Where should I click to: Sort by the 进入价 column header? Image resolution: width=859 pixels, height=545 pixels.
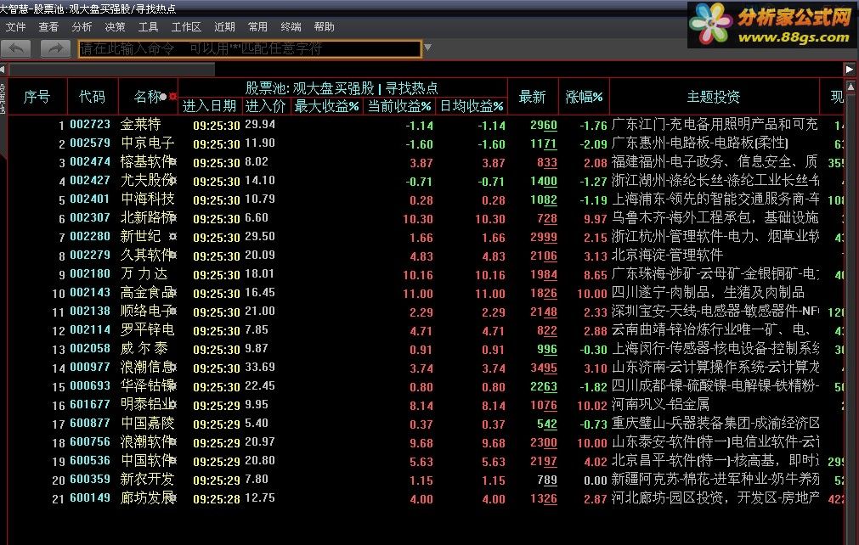click(x=265, y=106)
